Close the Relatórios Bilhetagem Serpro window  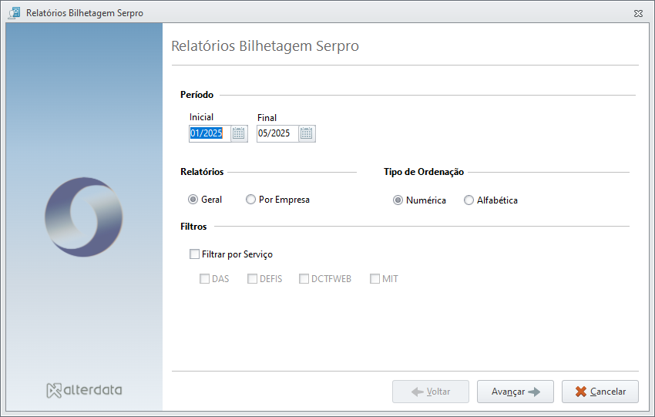(638, 13)
